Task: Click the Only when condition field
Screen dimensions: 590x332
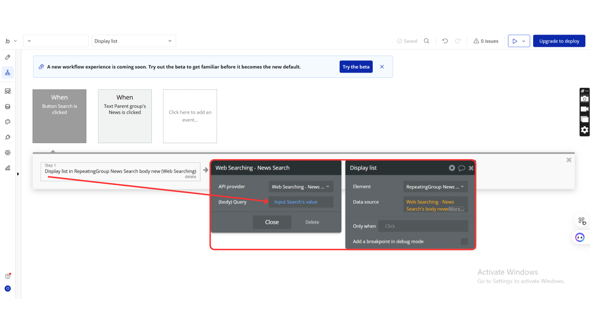Action: click(x=423, y=226)
